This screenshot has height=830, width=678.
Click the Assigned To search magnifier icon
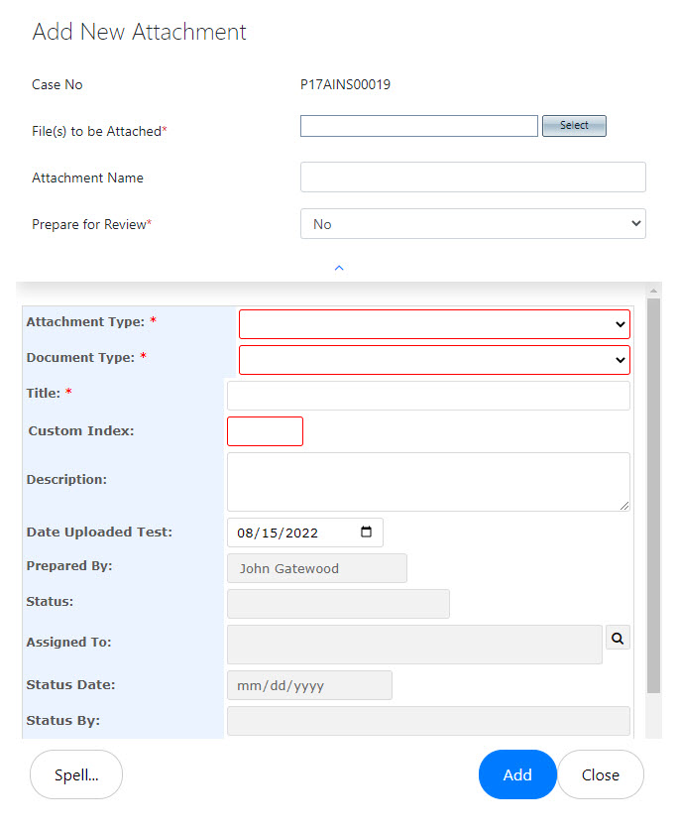[x=618, y=638]
